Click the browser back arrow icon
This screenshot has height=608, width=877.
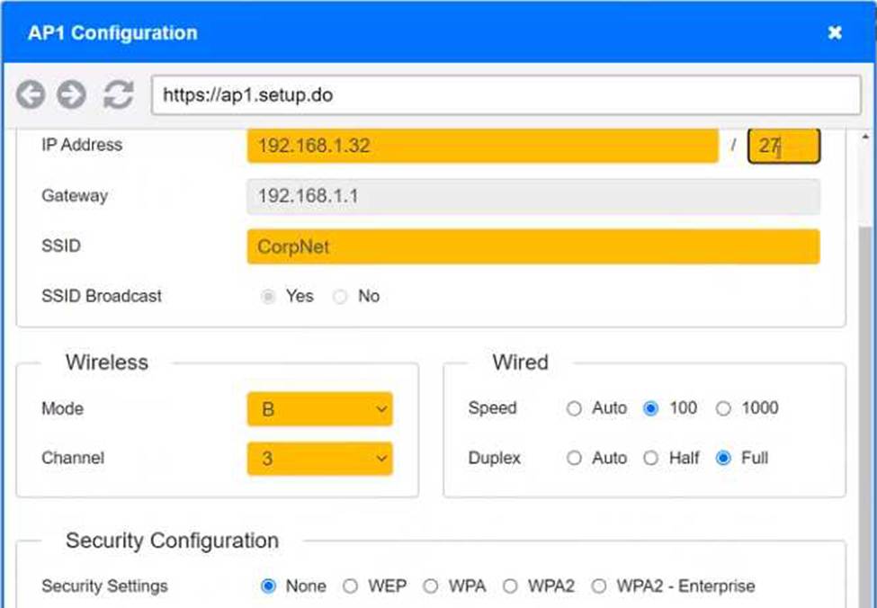[31, 94]
